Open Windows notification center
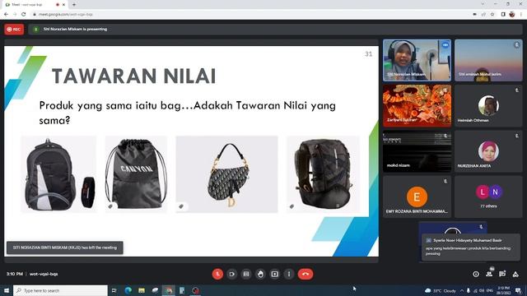527x296 pixels. click(x=519, y=290)
